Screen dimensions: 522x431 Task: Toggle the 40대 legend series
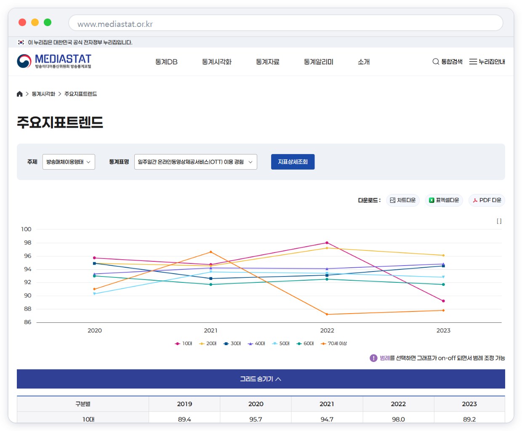[x=256, y=343]
